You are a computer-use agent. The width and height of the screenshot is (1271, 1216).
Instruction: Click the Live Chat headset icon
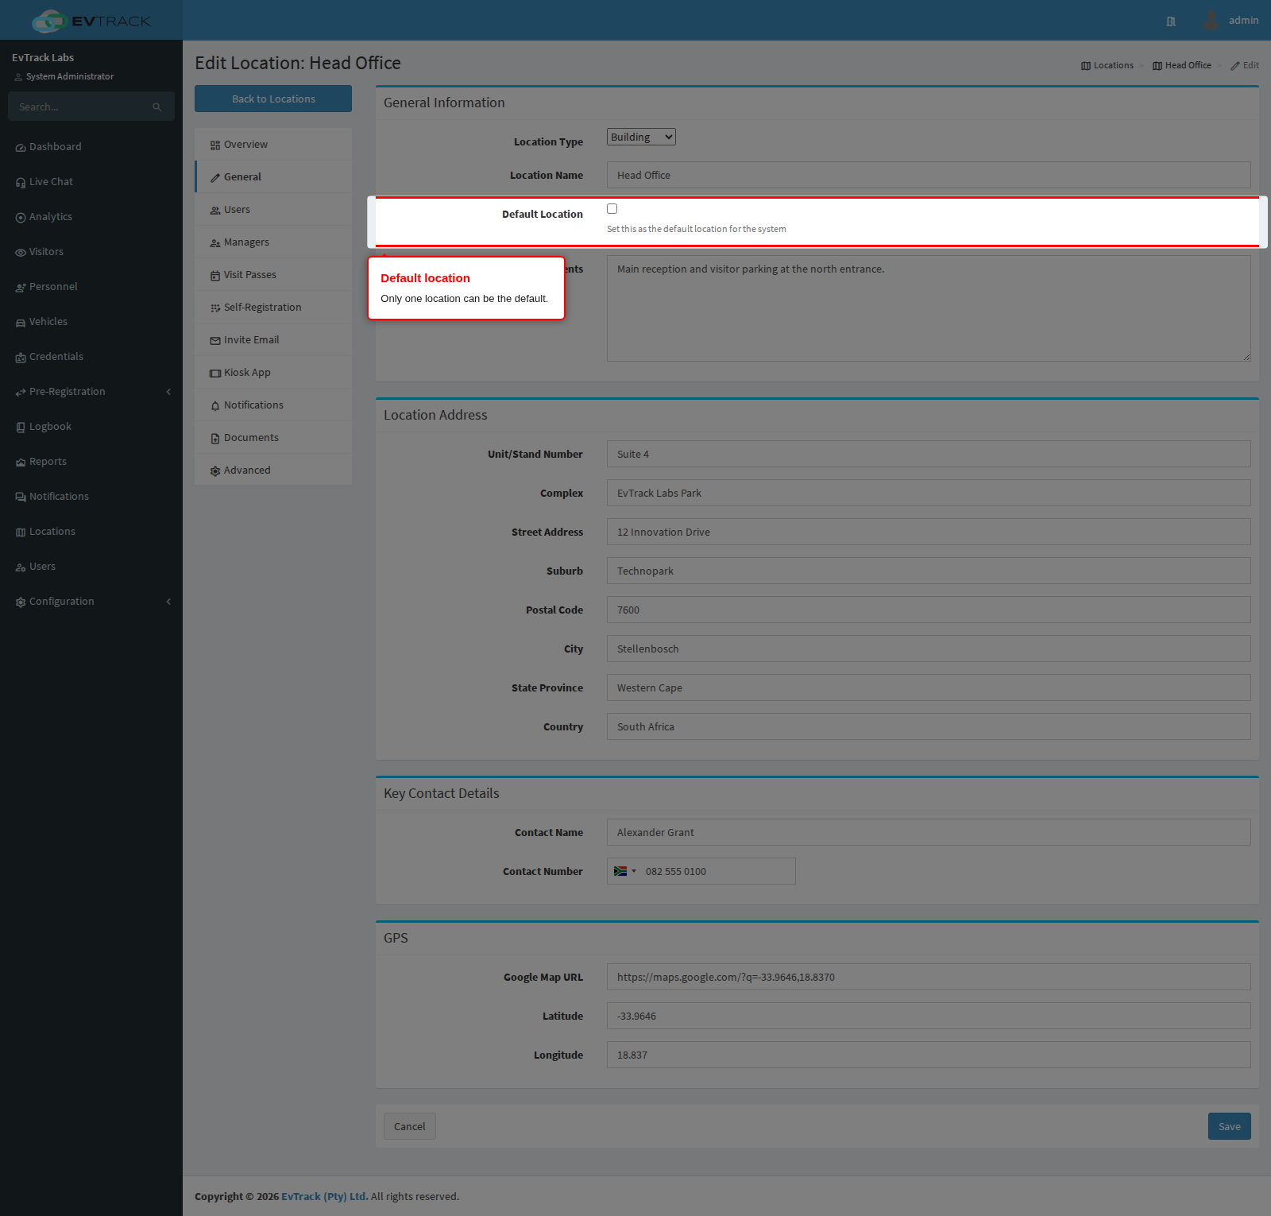point(21,183)
